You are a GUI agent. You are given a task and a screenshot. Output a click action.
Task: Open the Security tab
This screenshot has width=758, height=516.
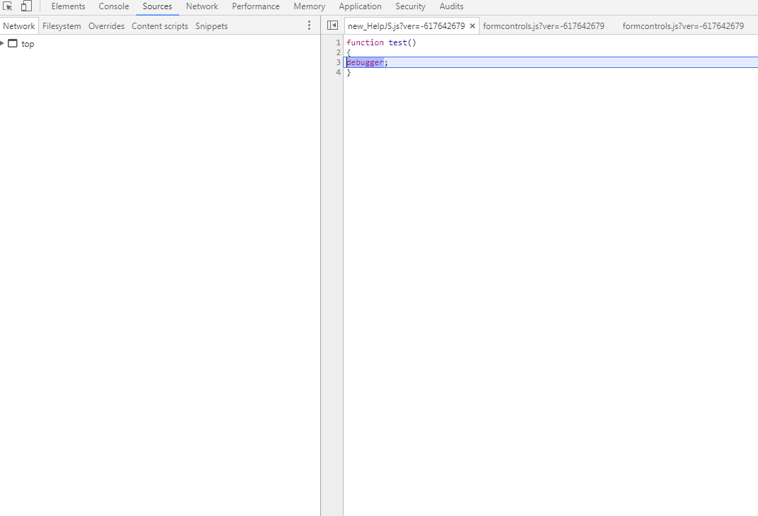tap(410, 6)
